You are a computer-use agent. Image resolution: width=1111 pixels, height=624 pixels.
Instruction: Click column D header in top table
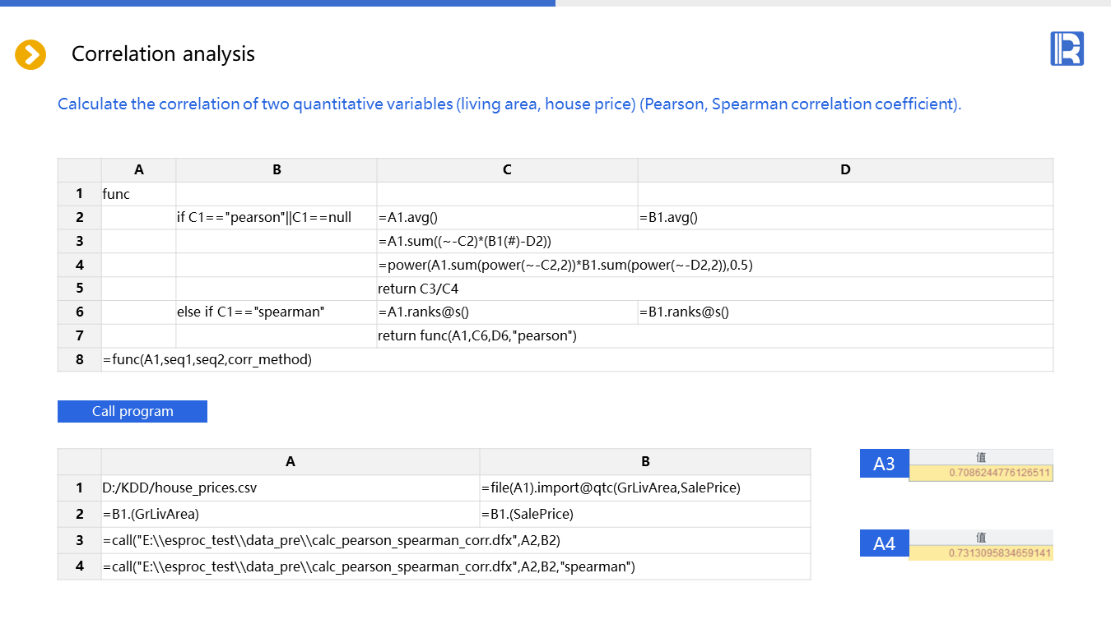[x=844, y=169]
